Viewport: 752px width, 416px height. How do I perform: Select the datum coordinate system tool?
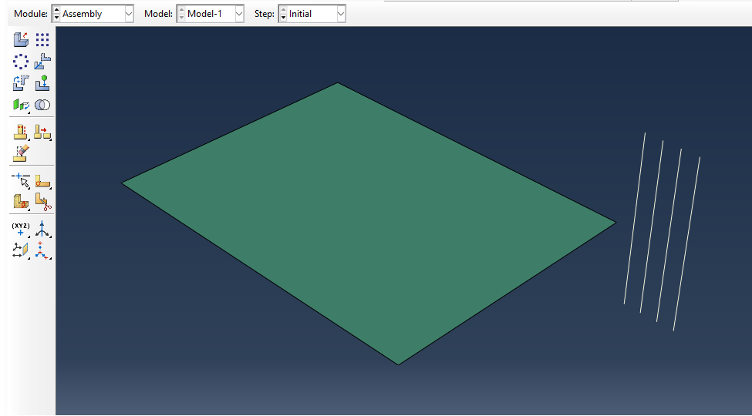tap(42, 250)
